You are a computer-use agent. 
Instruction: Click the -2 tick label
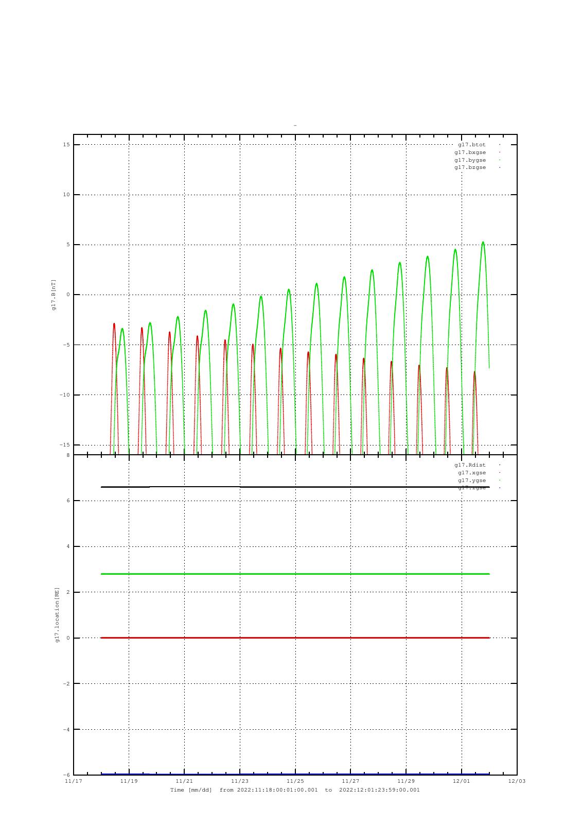click(66, 684)
